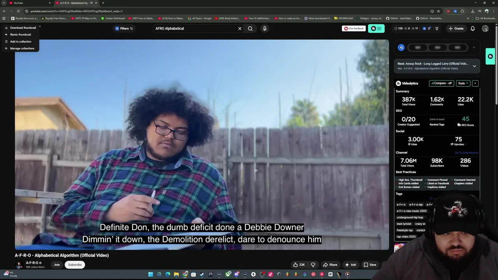Choose Manage collections menu item

pyautogui.click(x=19, y=48)
